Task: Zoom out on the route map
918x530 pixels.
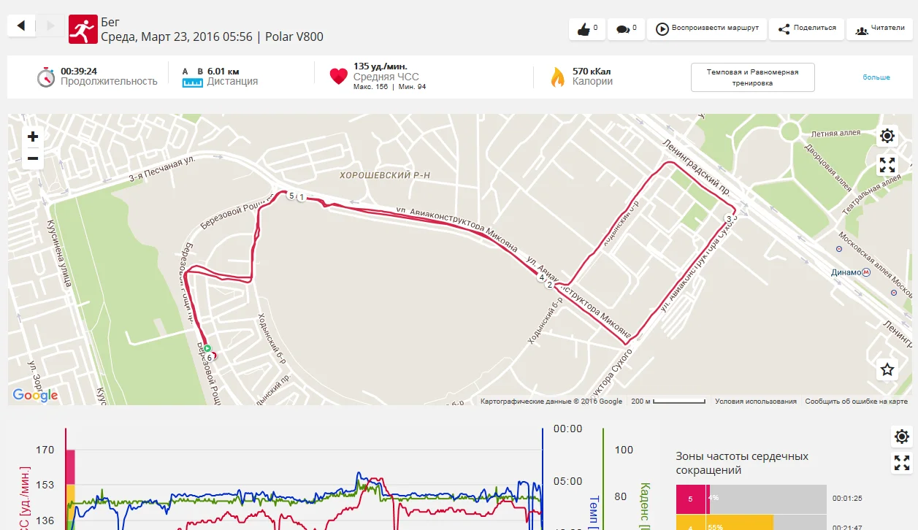Action: click(x=33, y=158)
